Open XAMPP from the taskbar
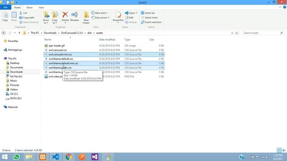 click(x=43, y=157)
